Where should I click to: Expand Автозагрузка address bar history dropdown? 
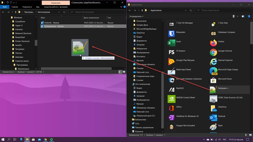tap(59, 12)
